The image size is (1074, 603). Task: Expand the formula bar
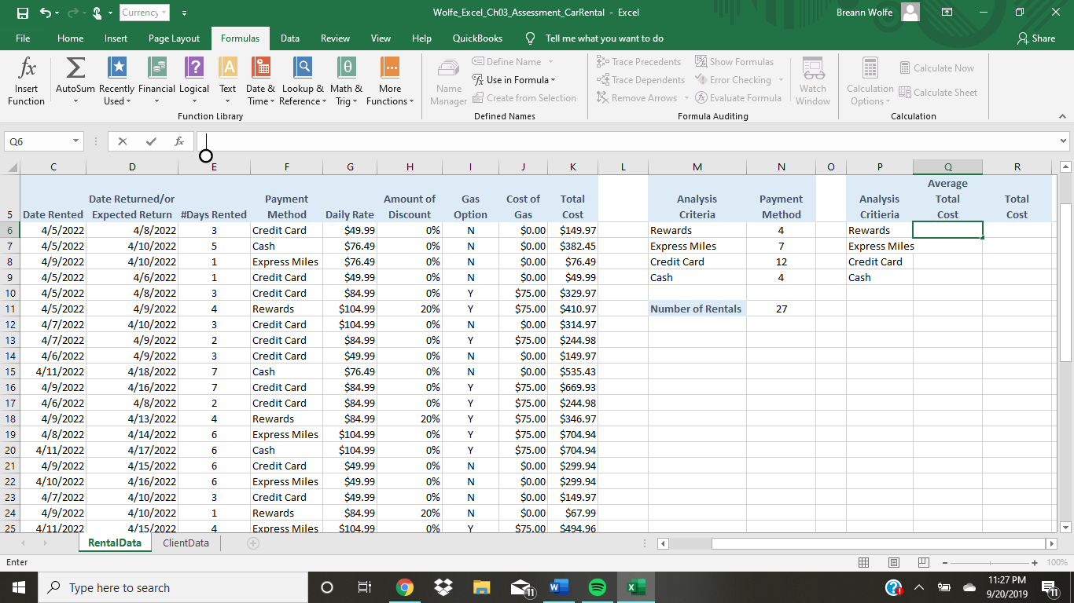coord(1063,141)
